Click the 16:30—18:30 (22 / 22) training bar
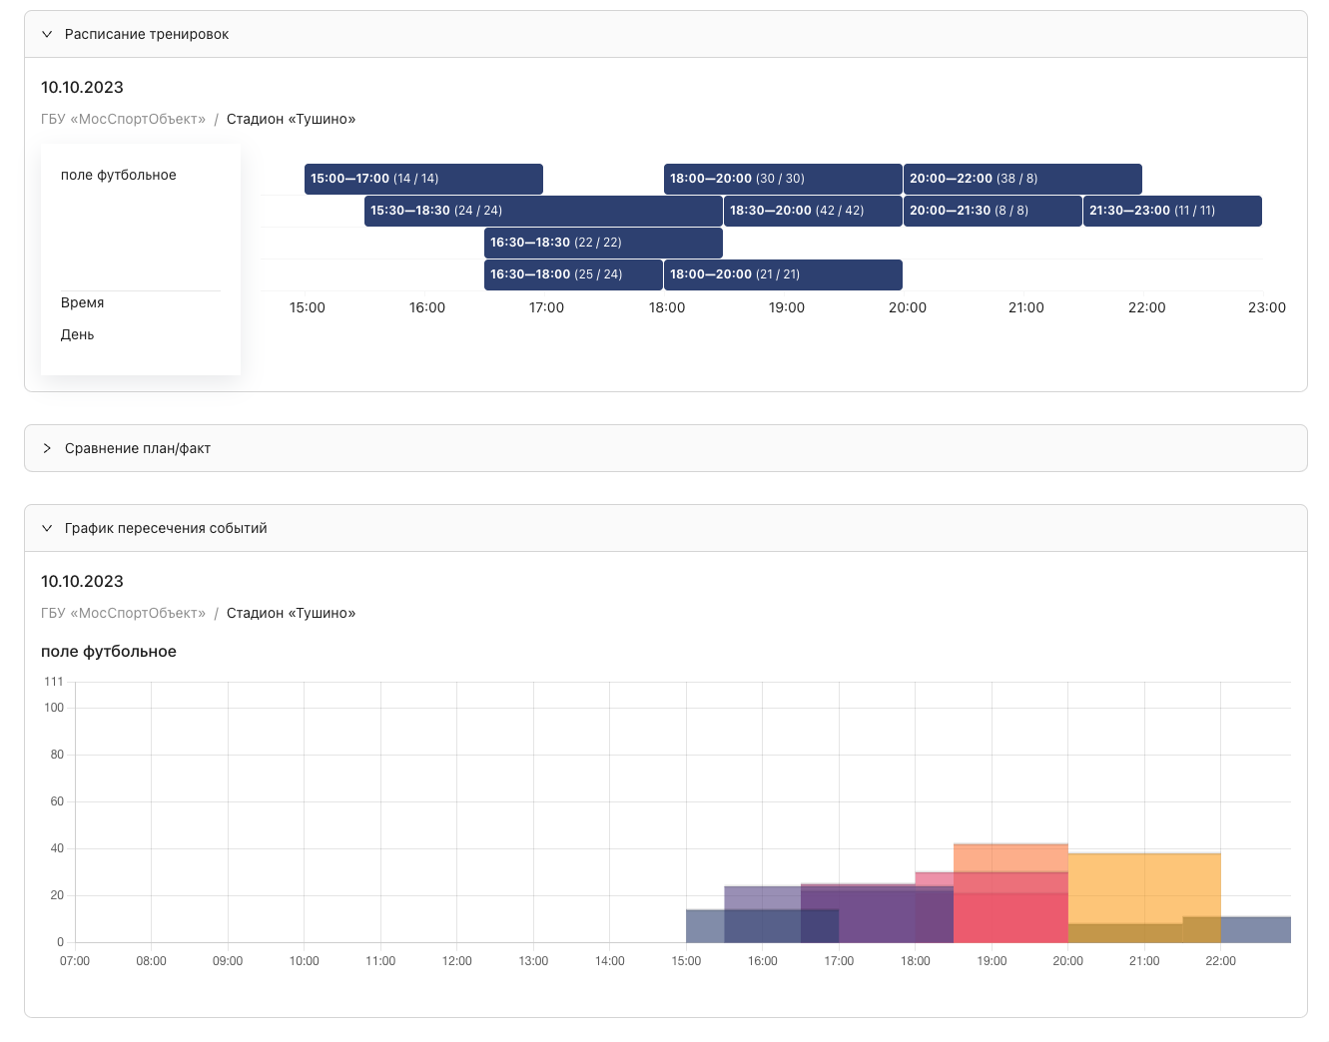Viewport: 1329px width, 1042px height. click(603, 243)
